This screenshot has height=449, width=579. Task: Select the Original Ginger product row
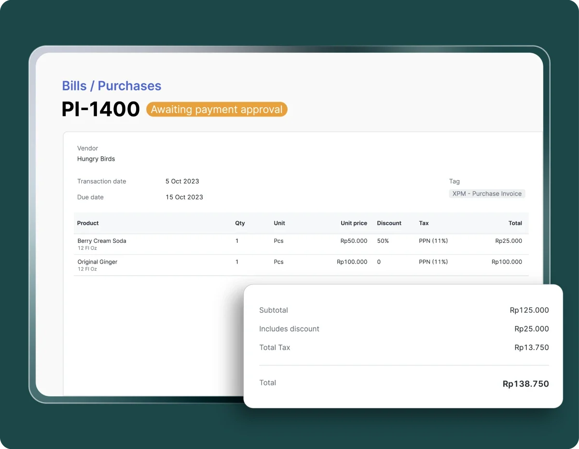tap(97, 262)
